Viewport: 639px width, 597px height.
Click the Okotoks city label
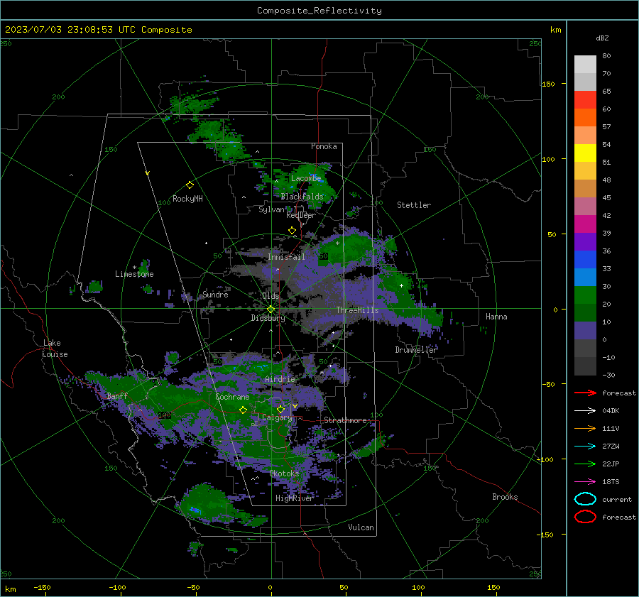pyautogui.click(x=284, y=473)
